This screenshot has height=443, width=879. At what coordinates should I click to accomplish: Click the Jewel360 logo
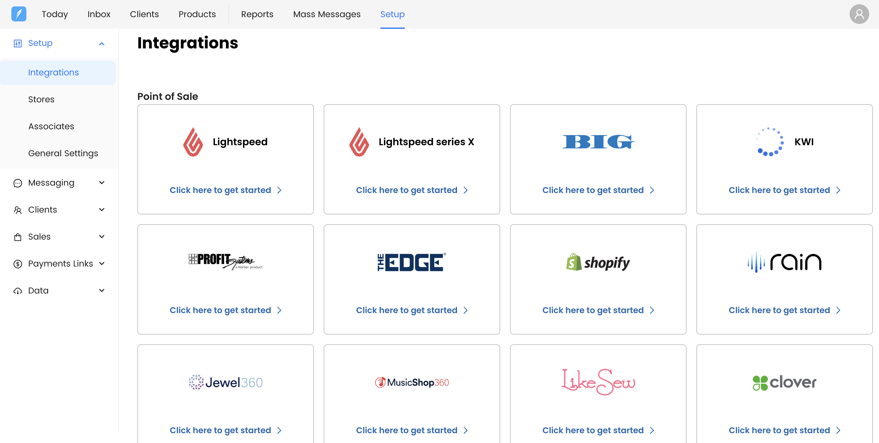click(x=226, y=382)
